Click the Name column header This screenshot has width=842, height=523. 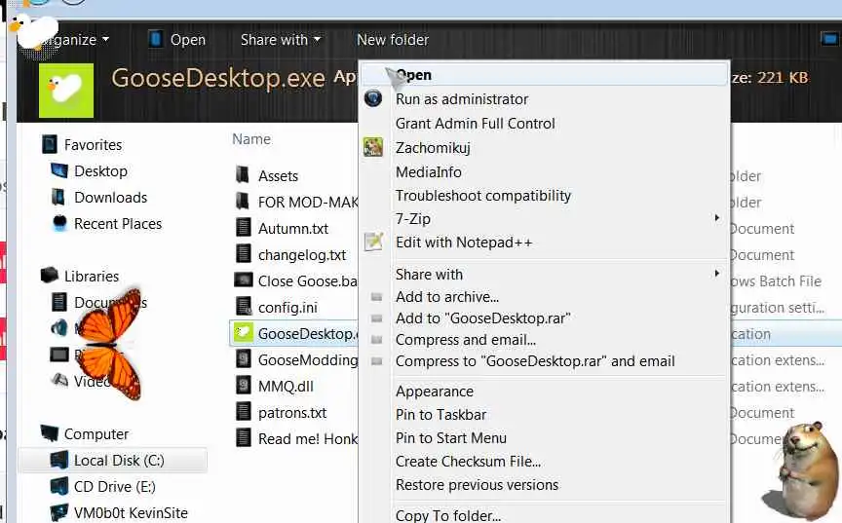click(x=251, y=139)
